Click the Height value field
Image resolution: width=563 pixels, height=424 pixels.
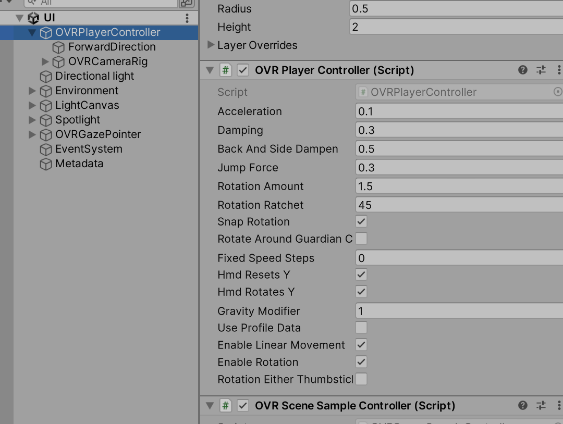(456, 27)
